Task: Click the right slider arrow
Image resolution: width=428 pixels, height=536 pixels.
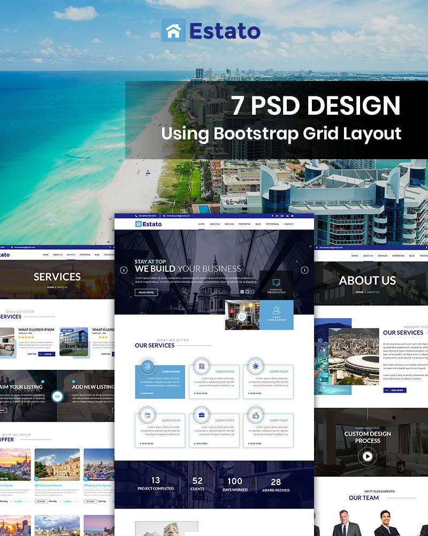Action: coord(303,270)
